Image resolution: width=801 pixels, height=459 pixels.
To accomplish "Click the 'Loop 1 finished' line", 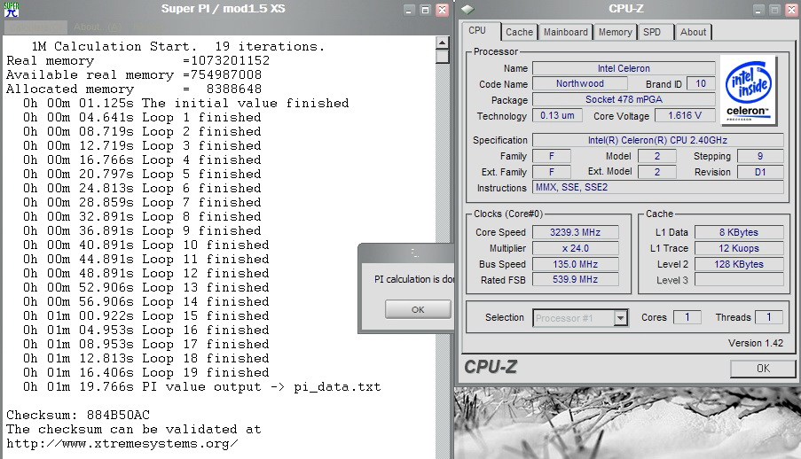I will coord(142,117).
